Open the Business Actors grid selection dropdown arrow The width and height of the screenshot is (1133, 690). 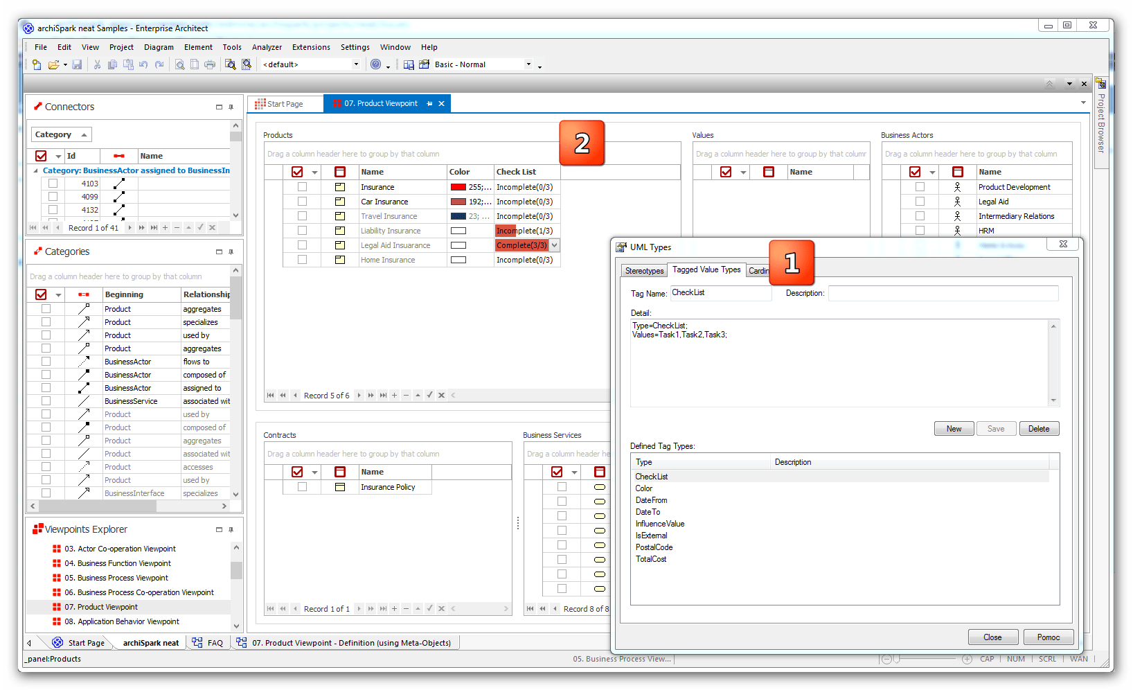tap(932, 172)
